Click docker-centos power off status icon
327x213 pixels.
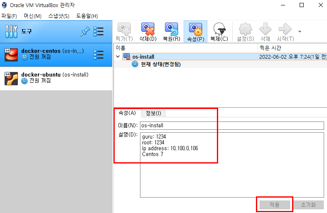25,57
